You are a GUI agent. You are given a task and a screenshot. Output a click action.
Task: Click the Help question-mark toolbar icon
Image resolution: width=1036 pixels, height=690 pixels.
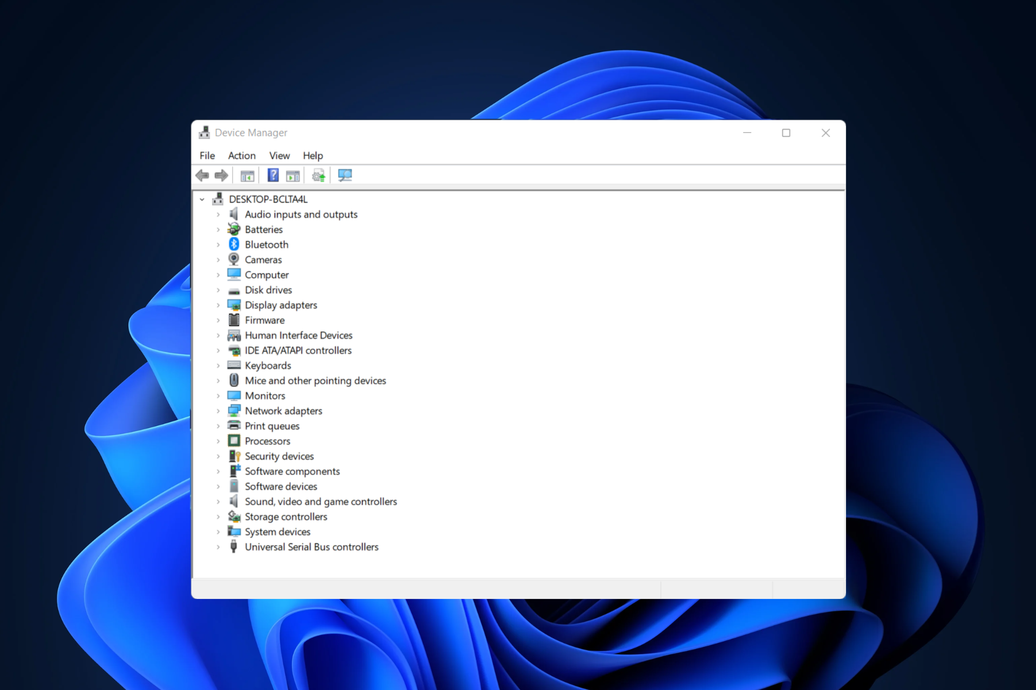click(273, 175)
